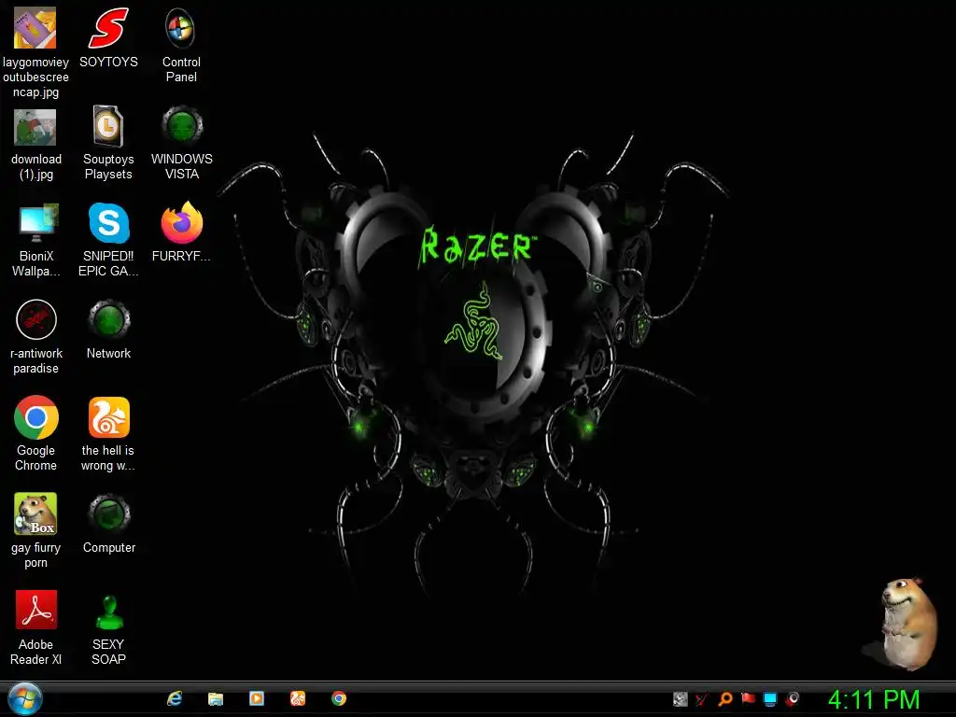
Task: Click the orange magnifier tray icon
Action: (724, 699)
